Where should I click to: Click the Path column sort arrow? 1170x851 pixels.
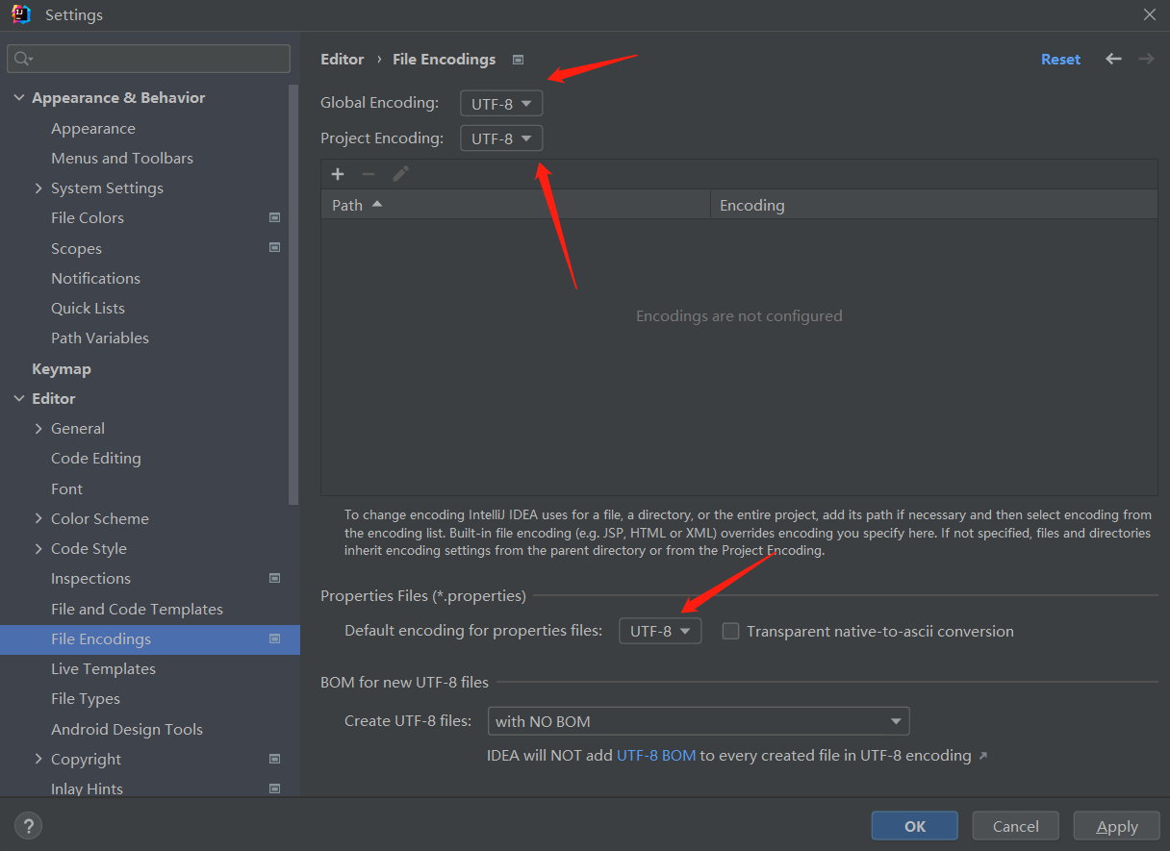(376, 204)
